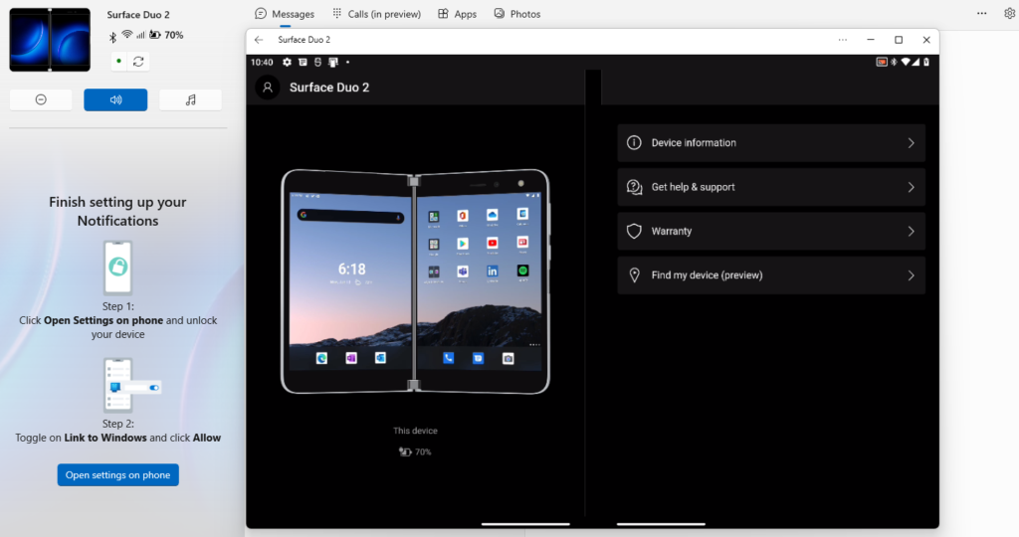Open Get help & support
Screen dimensions: 1019x537
tap(771, 187)
